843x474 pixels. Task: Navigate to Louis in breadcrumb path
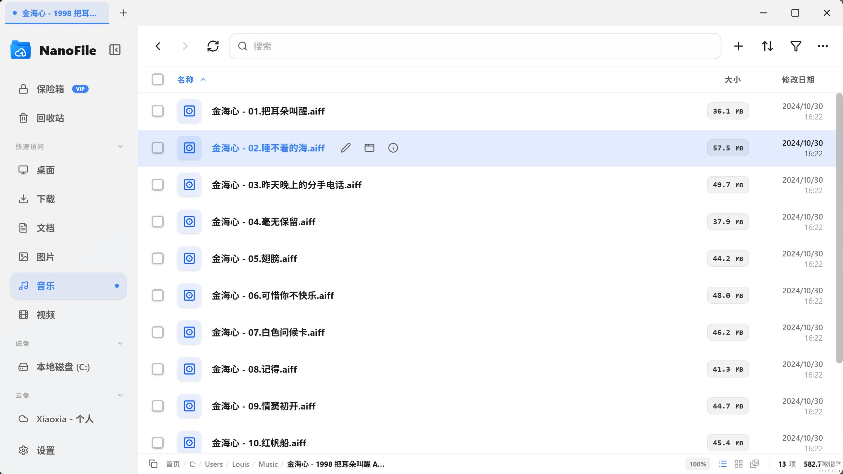240,464
